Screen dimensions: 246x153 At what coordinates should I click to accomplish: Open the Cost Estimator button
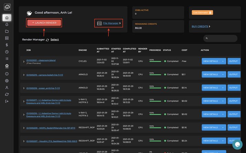tap(202, 12)
